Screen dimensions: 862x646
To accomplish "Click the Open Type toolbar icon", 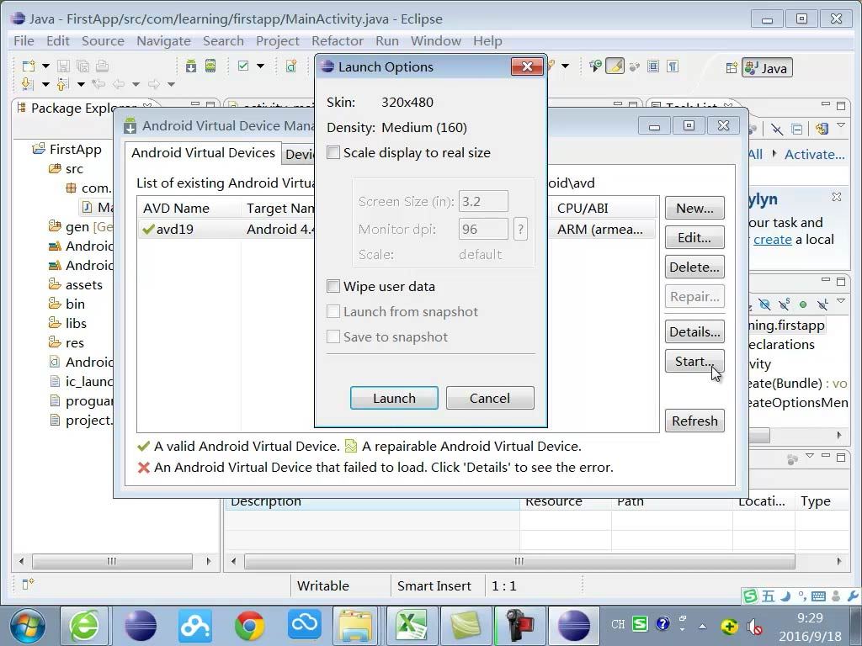I will coord(595,66).
